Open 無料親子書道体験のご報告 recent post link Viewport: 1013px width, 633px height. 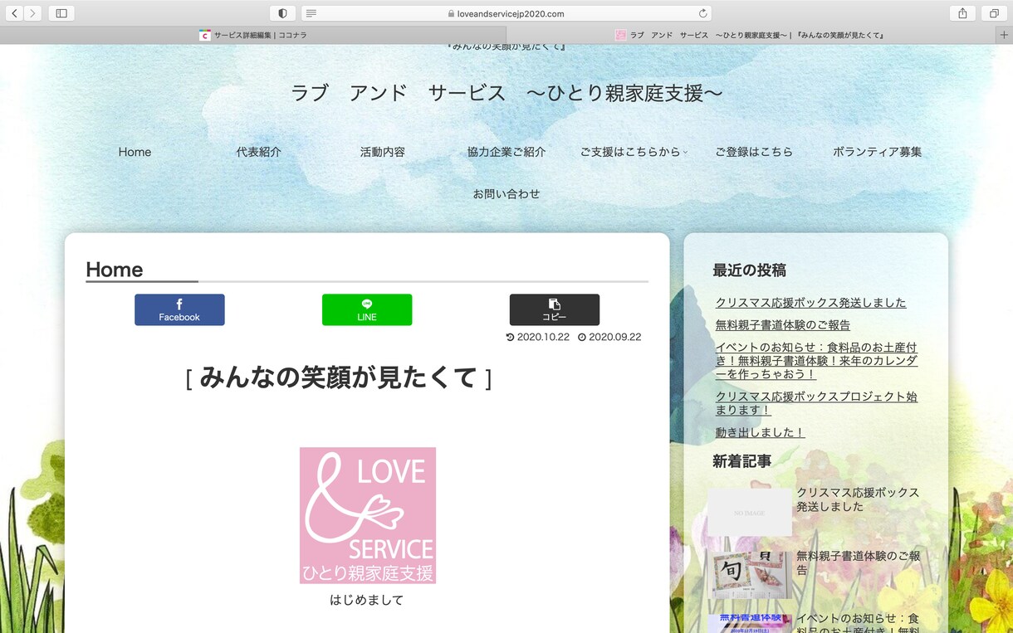point(783,325)
